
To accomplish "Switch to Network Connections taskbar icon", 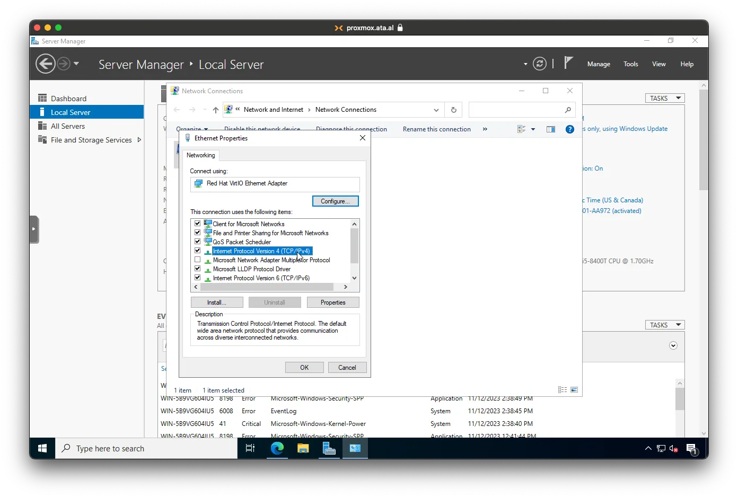I will 355,448.
